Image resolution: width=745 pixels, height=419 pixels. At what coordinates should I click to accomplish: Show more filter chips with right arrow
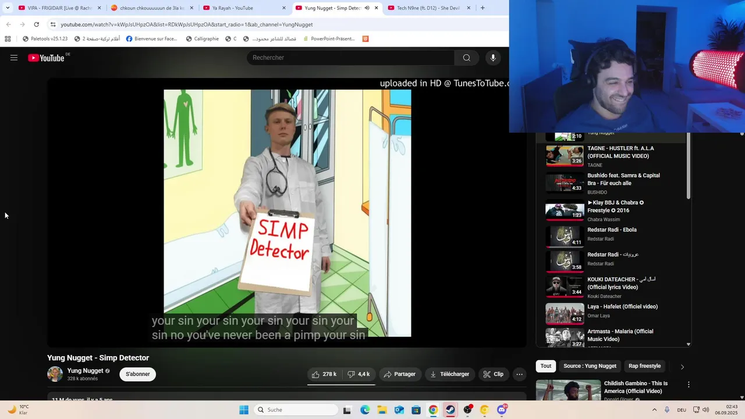click(x=682, y=367)
